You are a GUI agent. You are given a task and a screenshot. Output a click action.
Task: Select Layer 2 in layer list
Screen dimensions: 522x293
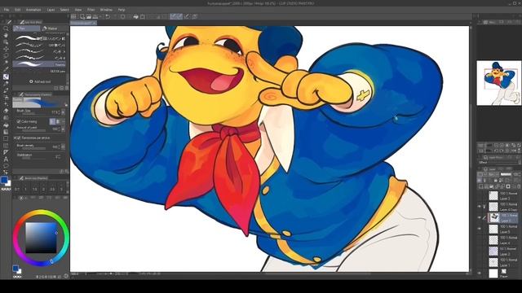click(x=503, y=251)
